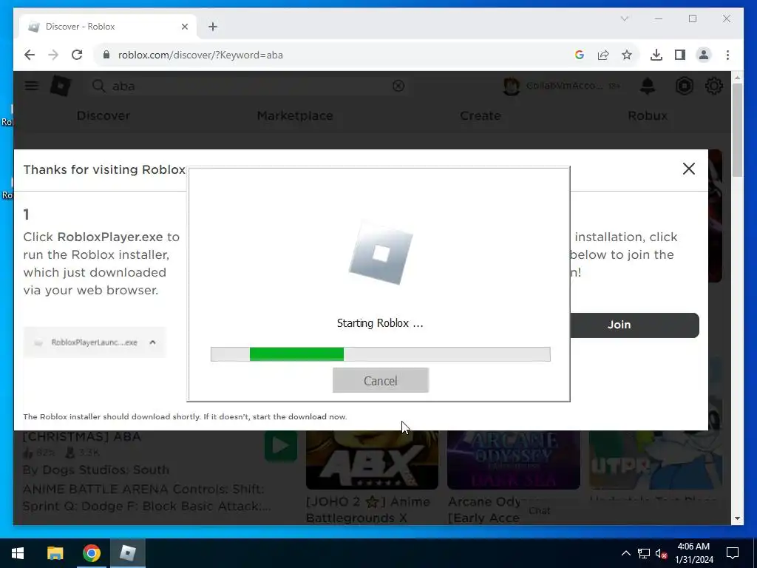Open Chrome downloads icon
Image resolution: width=757 pixels, height=568 pixels.
pyautogui.click(x=656, y=55)
